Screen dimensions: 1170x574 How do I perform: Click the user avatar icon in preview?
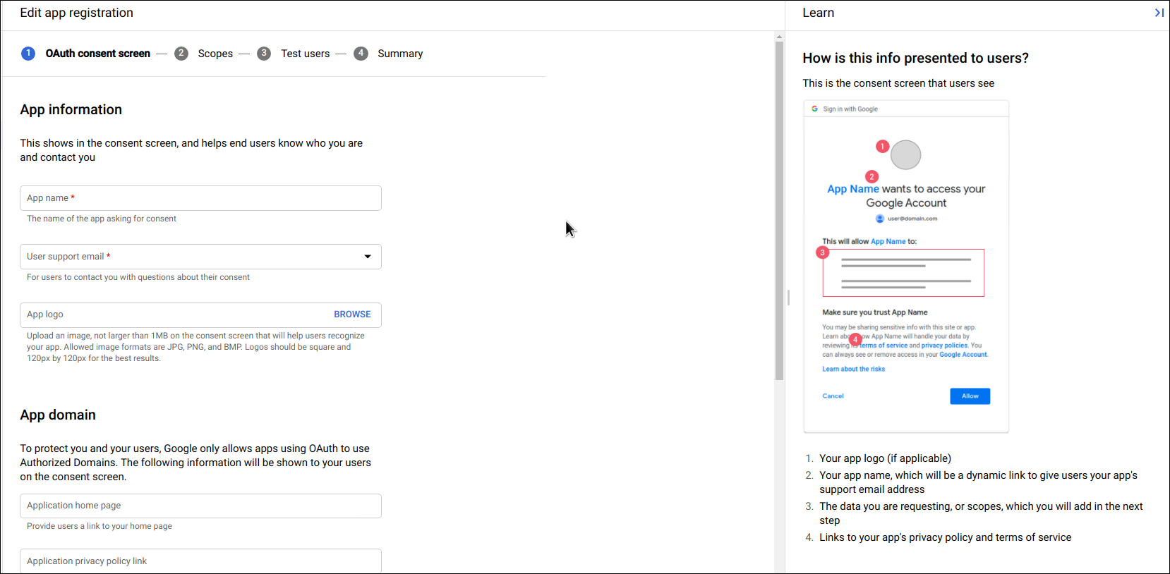coord(880,219)
